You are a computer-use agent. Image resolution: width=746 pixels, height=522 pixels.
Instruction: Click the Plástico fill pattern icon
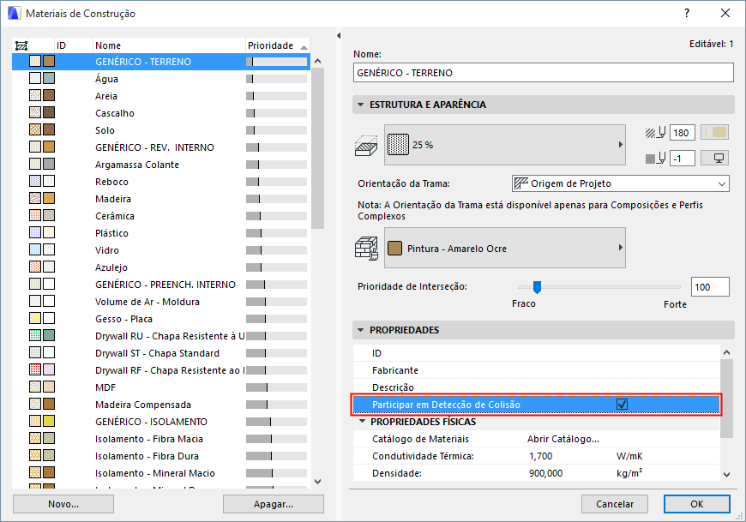click(x=35, y=232)
